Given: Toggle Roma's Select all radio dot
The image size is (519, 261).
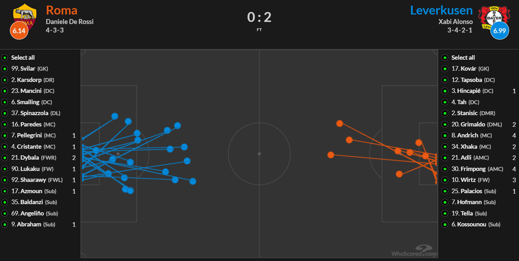Looking at the screenshot, I should point(5,58).
